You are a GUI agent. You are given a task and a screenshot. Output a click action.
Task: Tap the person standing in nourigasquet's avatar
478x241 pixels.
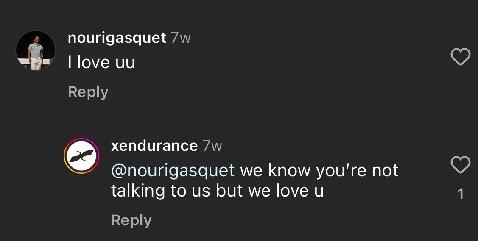[36, 53]
